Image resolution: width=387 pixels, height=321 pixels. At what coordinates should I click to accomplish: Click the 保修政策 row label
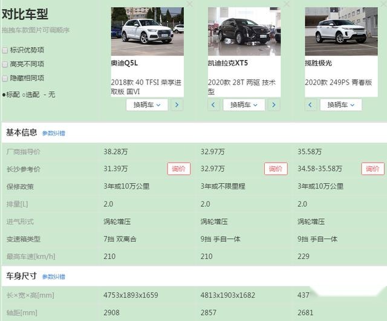point(20,187)
